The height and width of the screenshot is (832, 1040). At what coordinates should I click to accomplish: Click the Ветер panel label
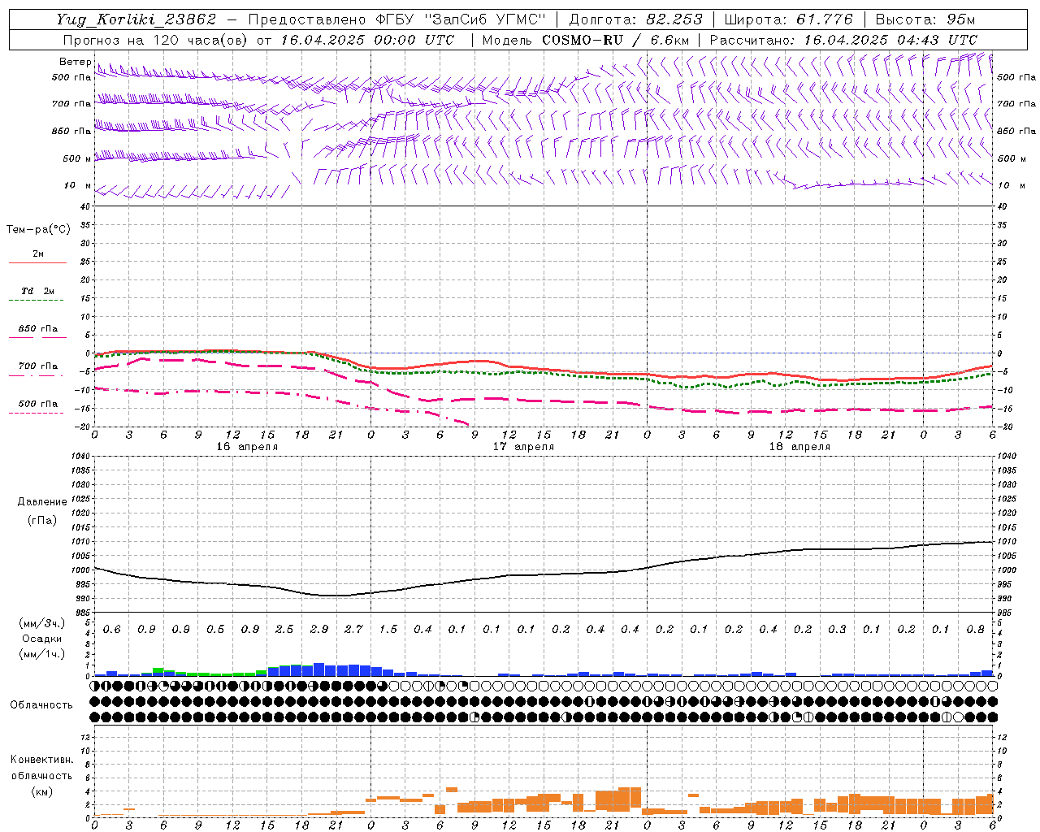coord(75,62)
